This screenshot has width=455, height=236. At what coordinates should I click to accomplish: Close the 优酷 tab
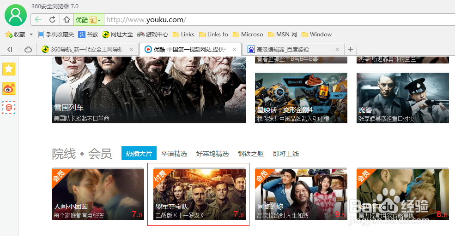234,49
